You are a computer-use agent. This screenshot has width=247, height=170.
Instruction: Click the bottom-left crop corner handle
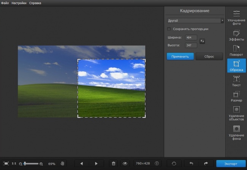tap(78, 117)
